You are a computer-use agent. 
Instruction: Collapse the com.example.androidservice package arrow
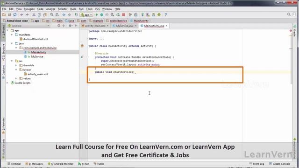pos(16,48)
